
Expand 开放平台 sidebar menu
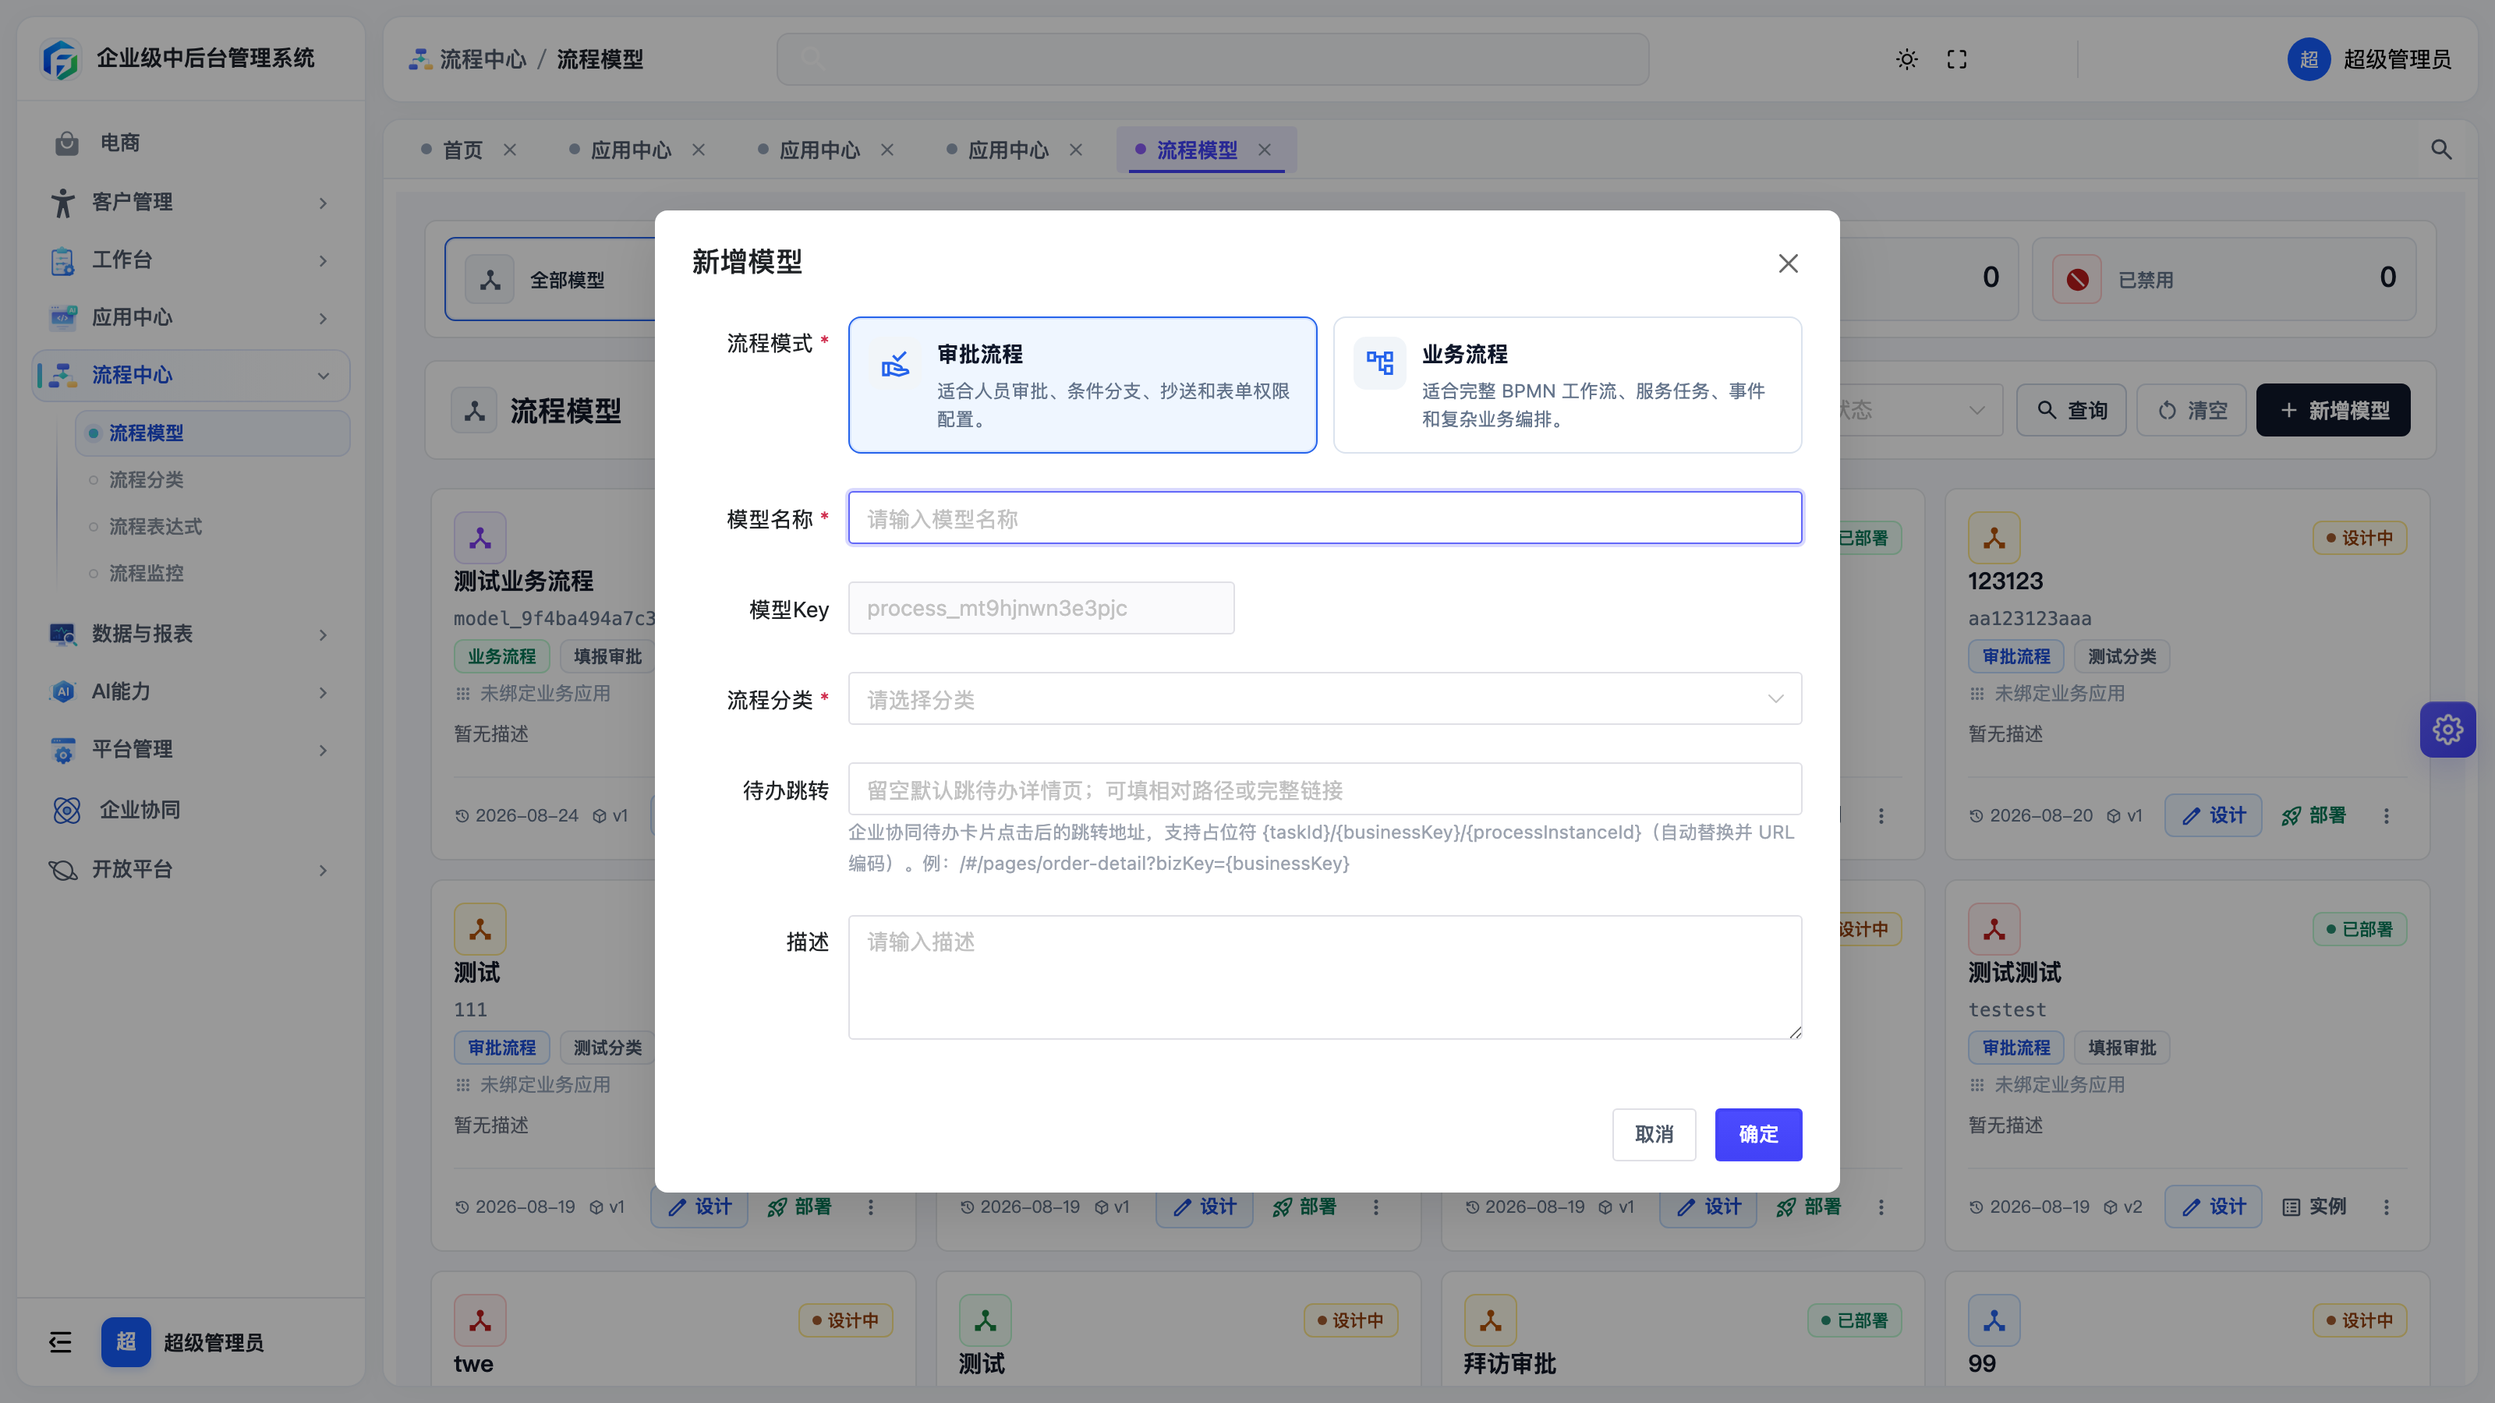(191, 870)
